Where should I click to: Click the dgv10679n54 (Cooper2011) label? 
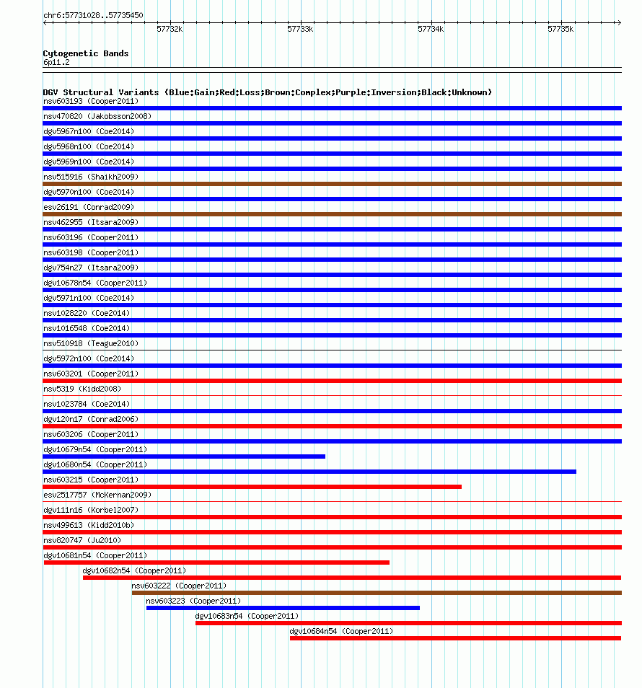(95, 449)
